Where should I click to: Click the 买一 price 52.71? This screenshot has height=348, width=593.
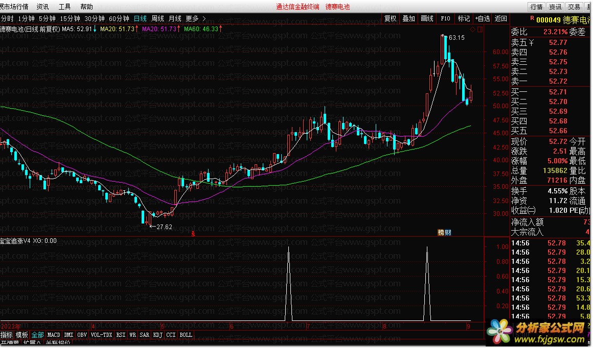[558, 92]
